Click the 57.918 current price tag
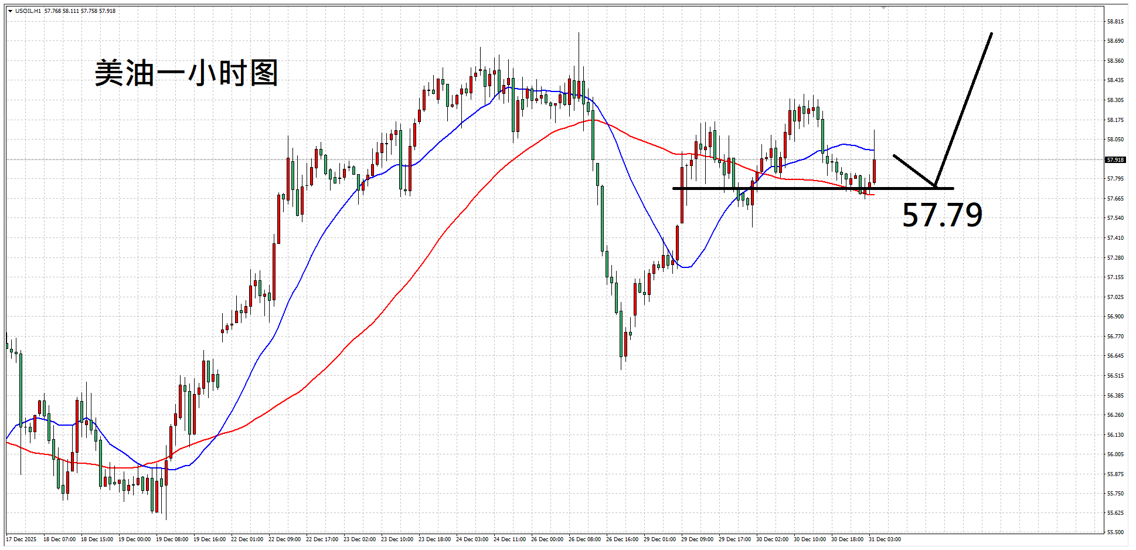Image resolution: width=1136 pixels, height=550 pixels. click(x=1115, y=159)
